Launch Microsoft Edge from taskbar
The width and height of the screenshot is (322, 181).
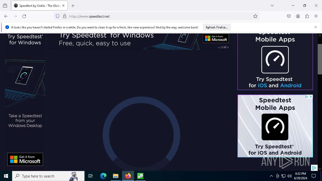[x=103, y=176]
